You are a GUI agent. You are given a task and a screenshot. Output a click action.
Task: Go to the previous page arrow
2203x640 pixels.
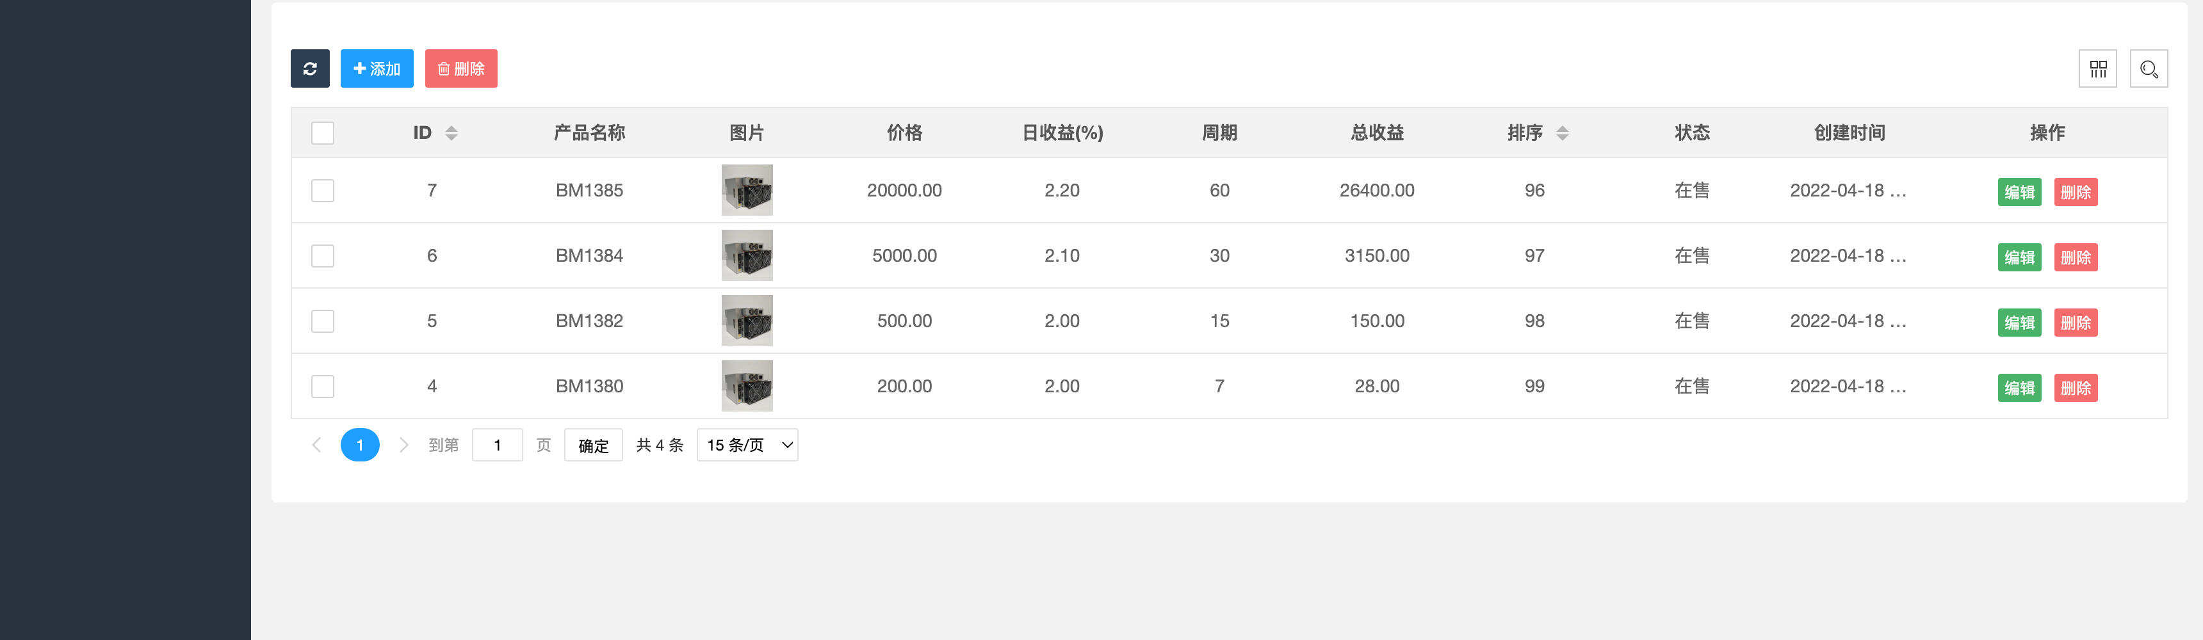316,444
